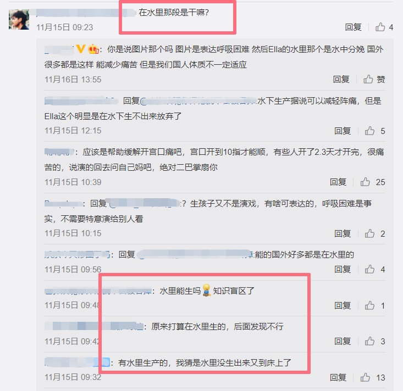Reply to the top comment dated 09:23
The width and height of the screenshot is (403, 391).
coord(353,27)
